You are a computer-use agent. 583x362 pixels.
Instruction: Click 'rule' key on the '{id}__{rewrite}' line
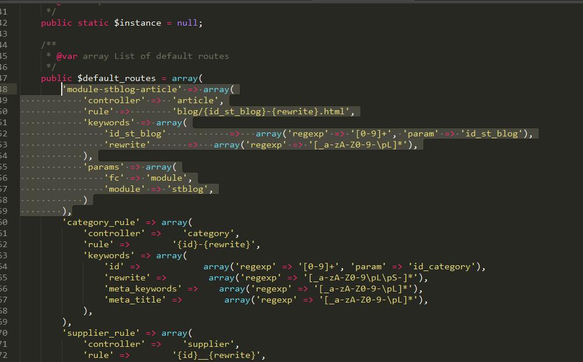click(98, 356)
